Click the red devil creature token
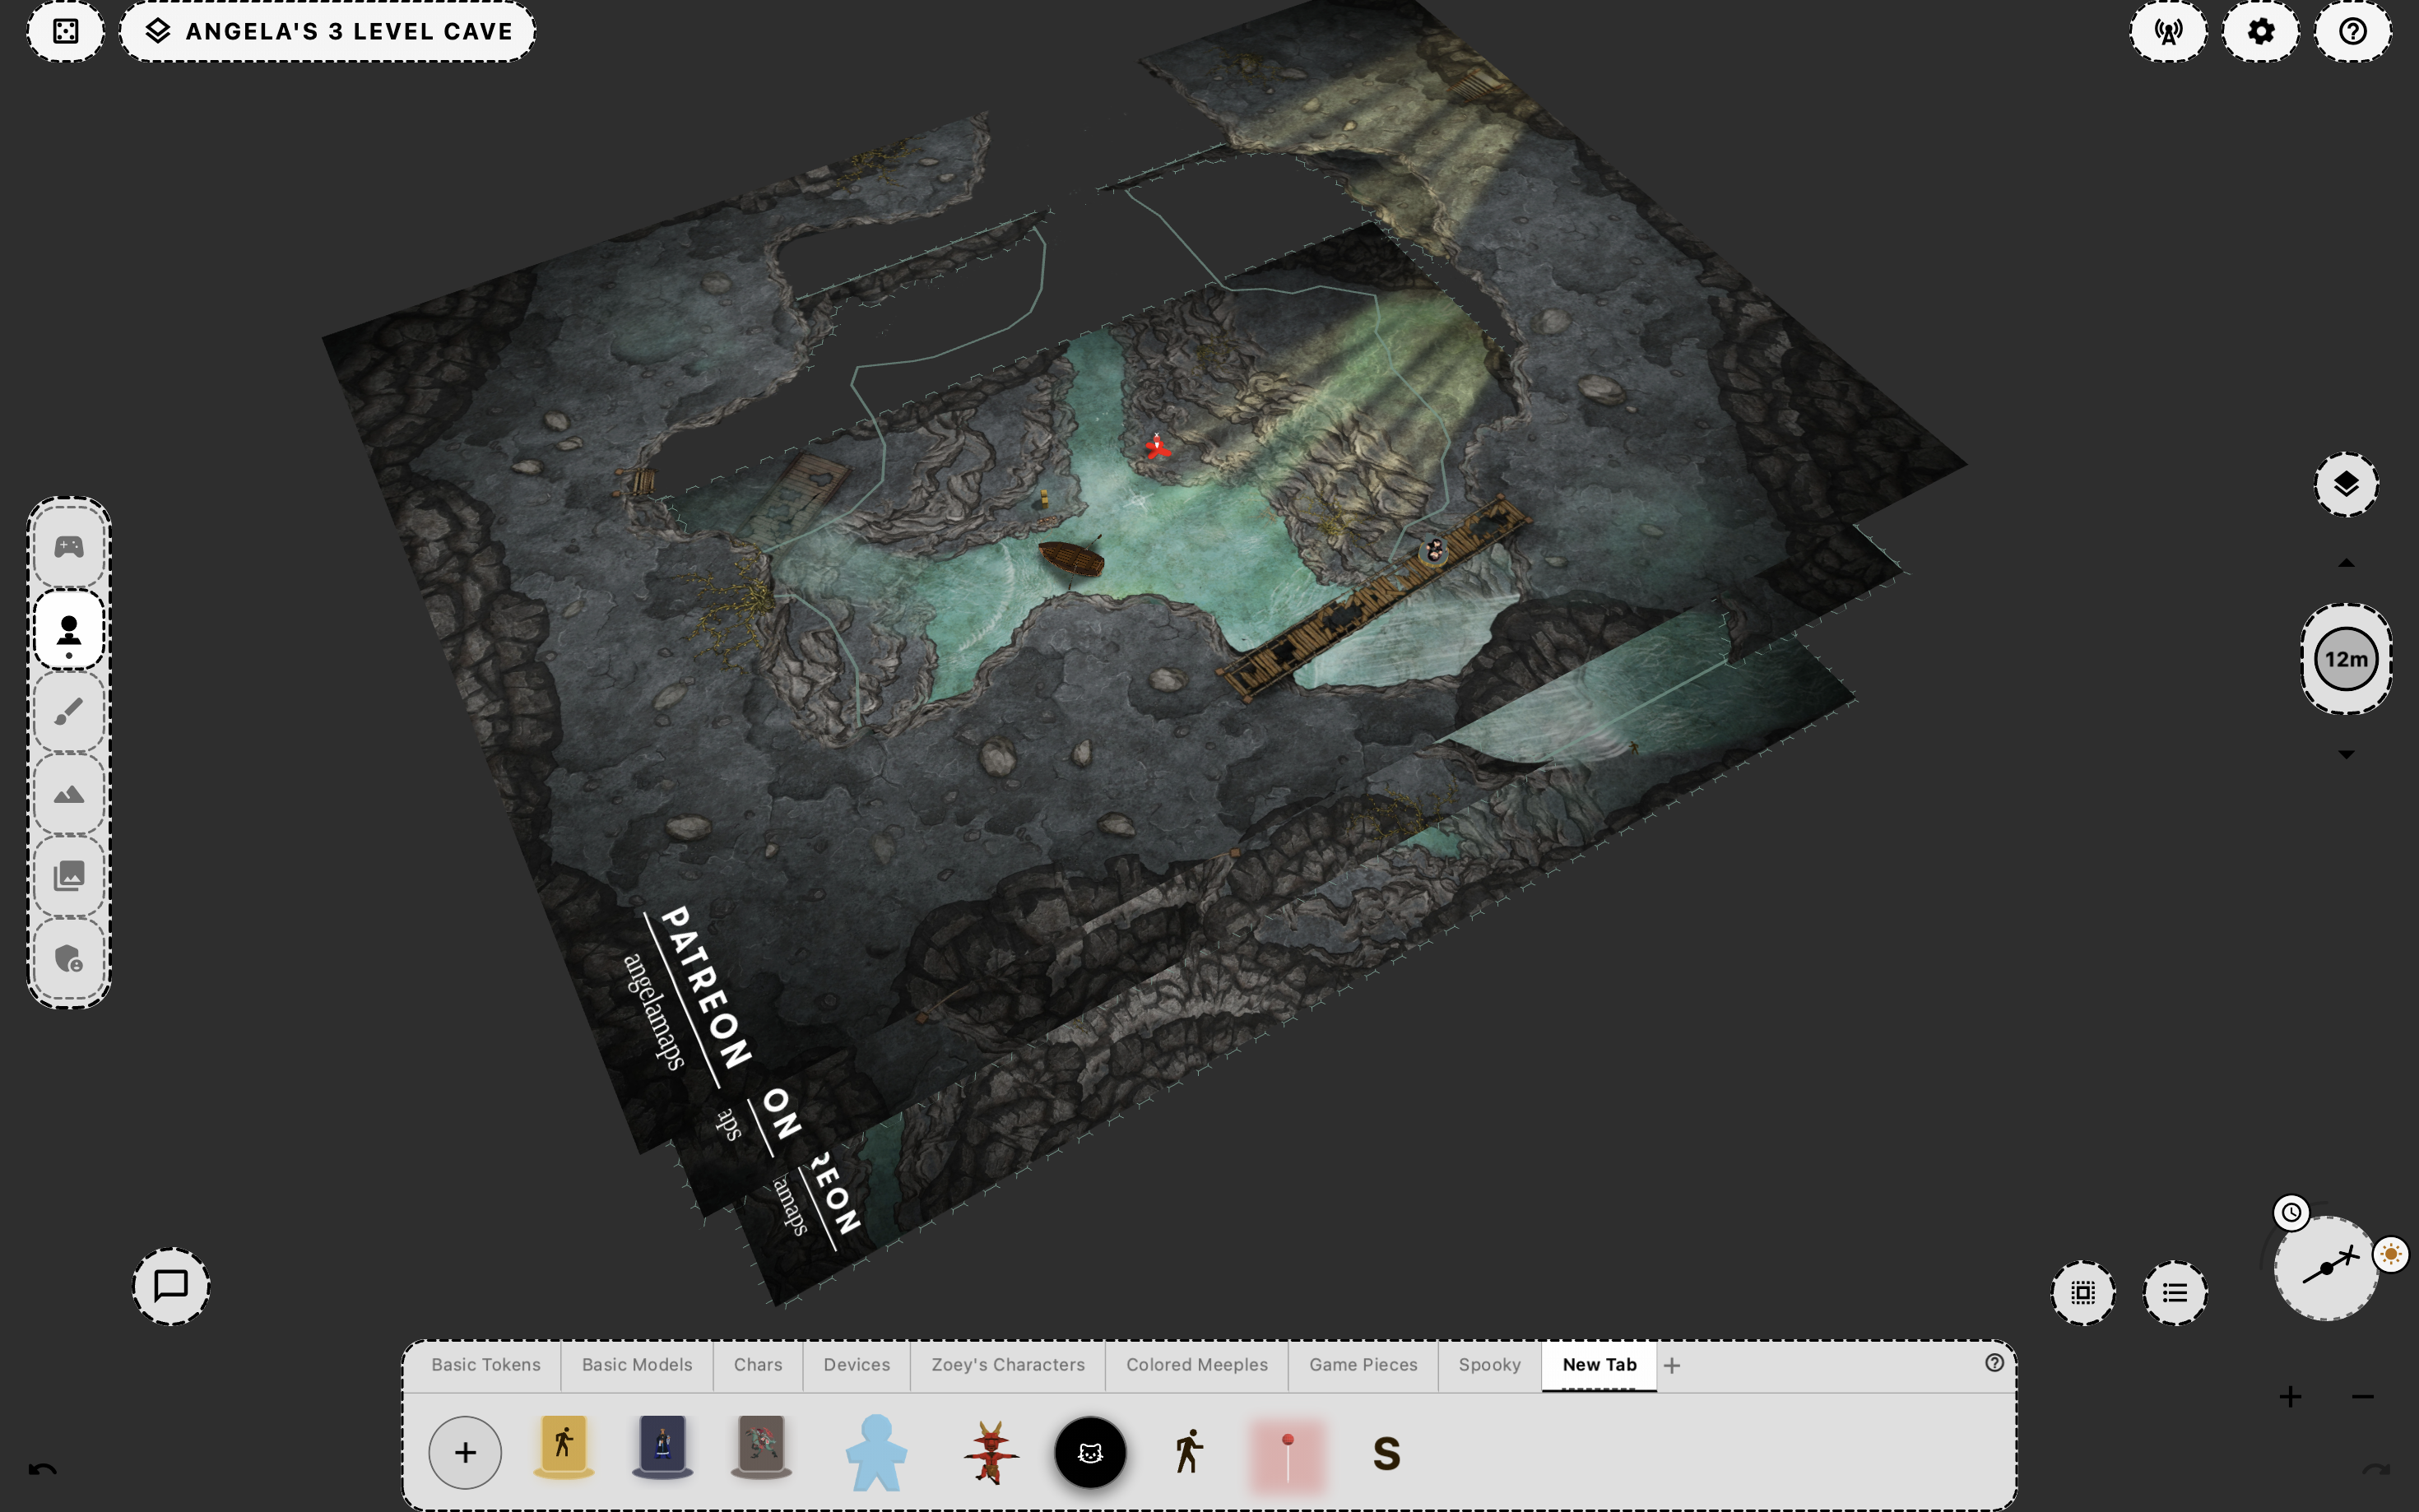The image size is (2419, 1512). point(991,1452)
